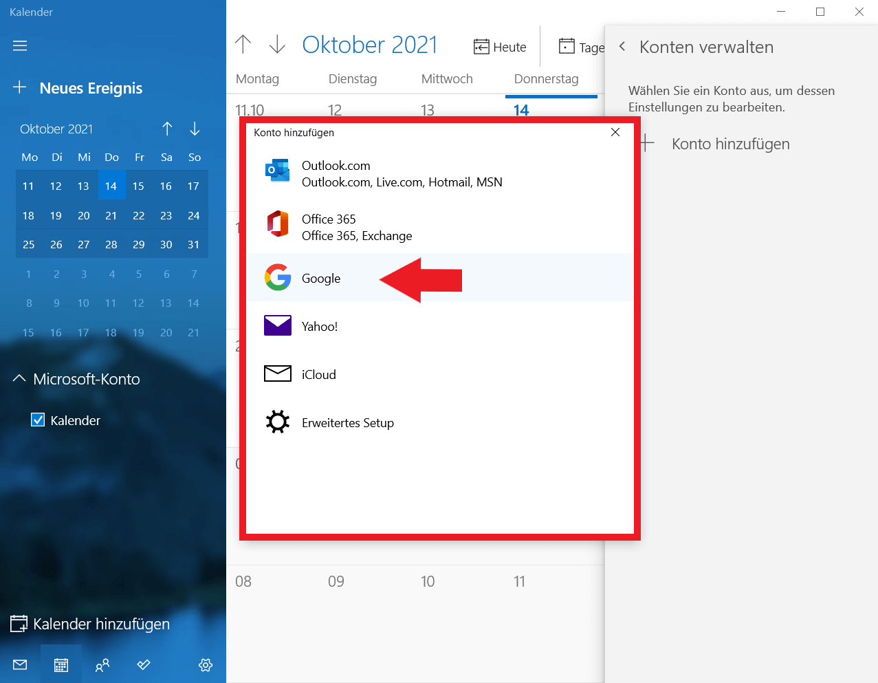Screen dimensions: 878x683
Task: Collapse the Microsoft-Konto section
Action: [76, 379]
